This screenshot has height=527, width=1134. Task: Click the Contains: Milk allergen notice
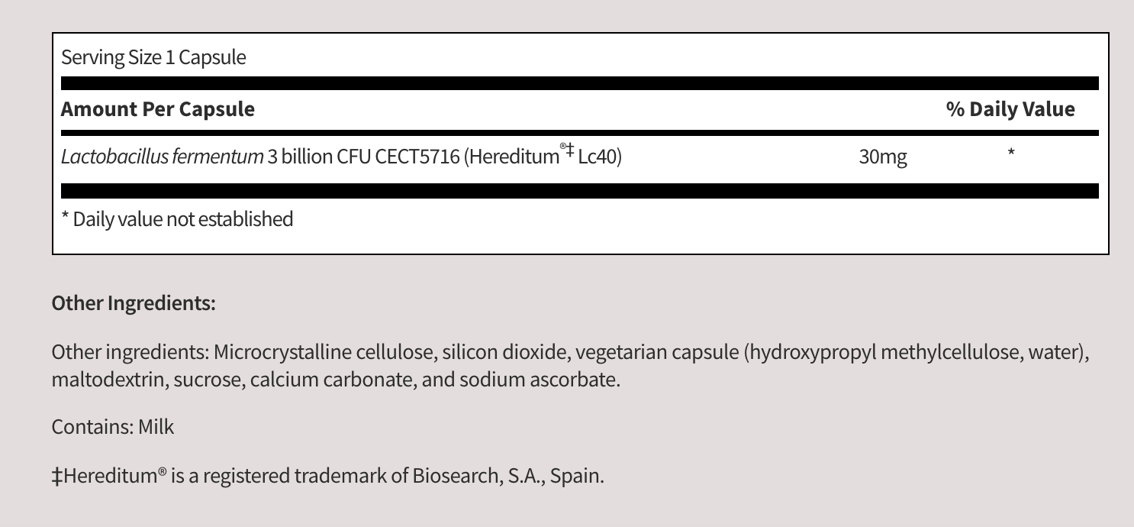(x=113, y=427)
